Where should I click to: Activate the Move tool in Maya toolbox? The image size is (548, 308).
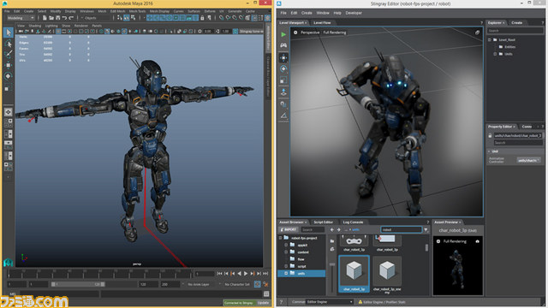click(9, 65)
